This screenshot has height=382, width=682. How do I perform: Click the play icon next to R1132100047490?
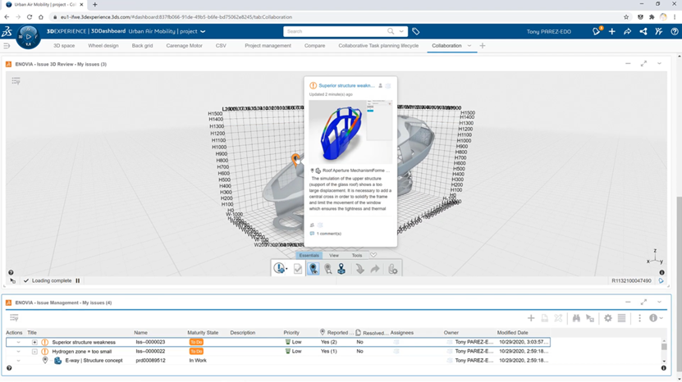tap(661, 280)
